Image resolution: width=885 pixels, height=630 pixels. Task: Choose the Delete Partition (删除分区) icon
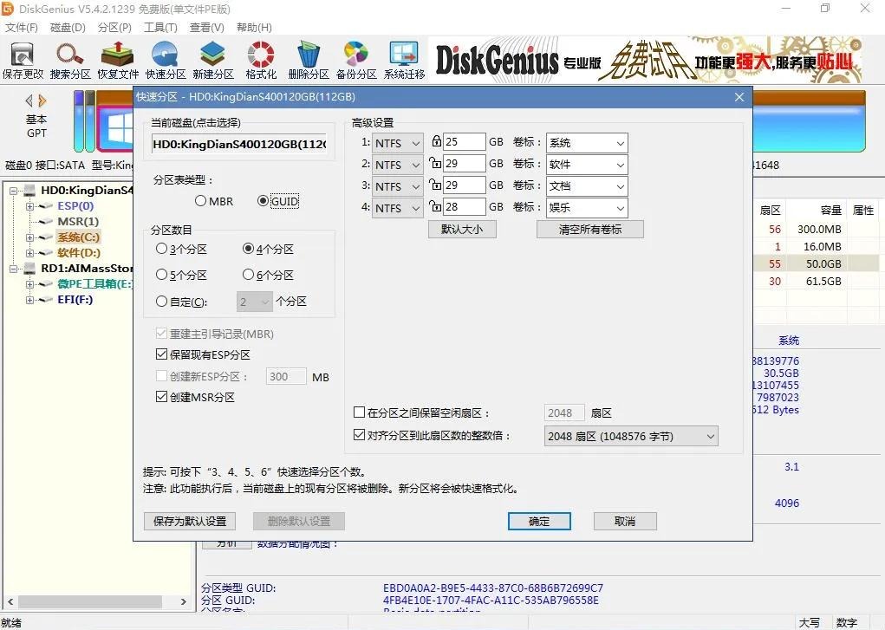tap(309, 61)
